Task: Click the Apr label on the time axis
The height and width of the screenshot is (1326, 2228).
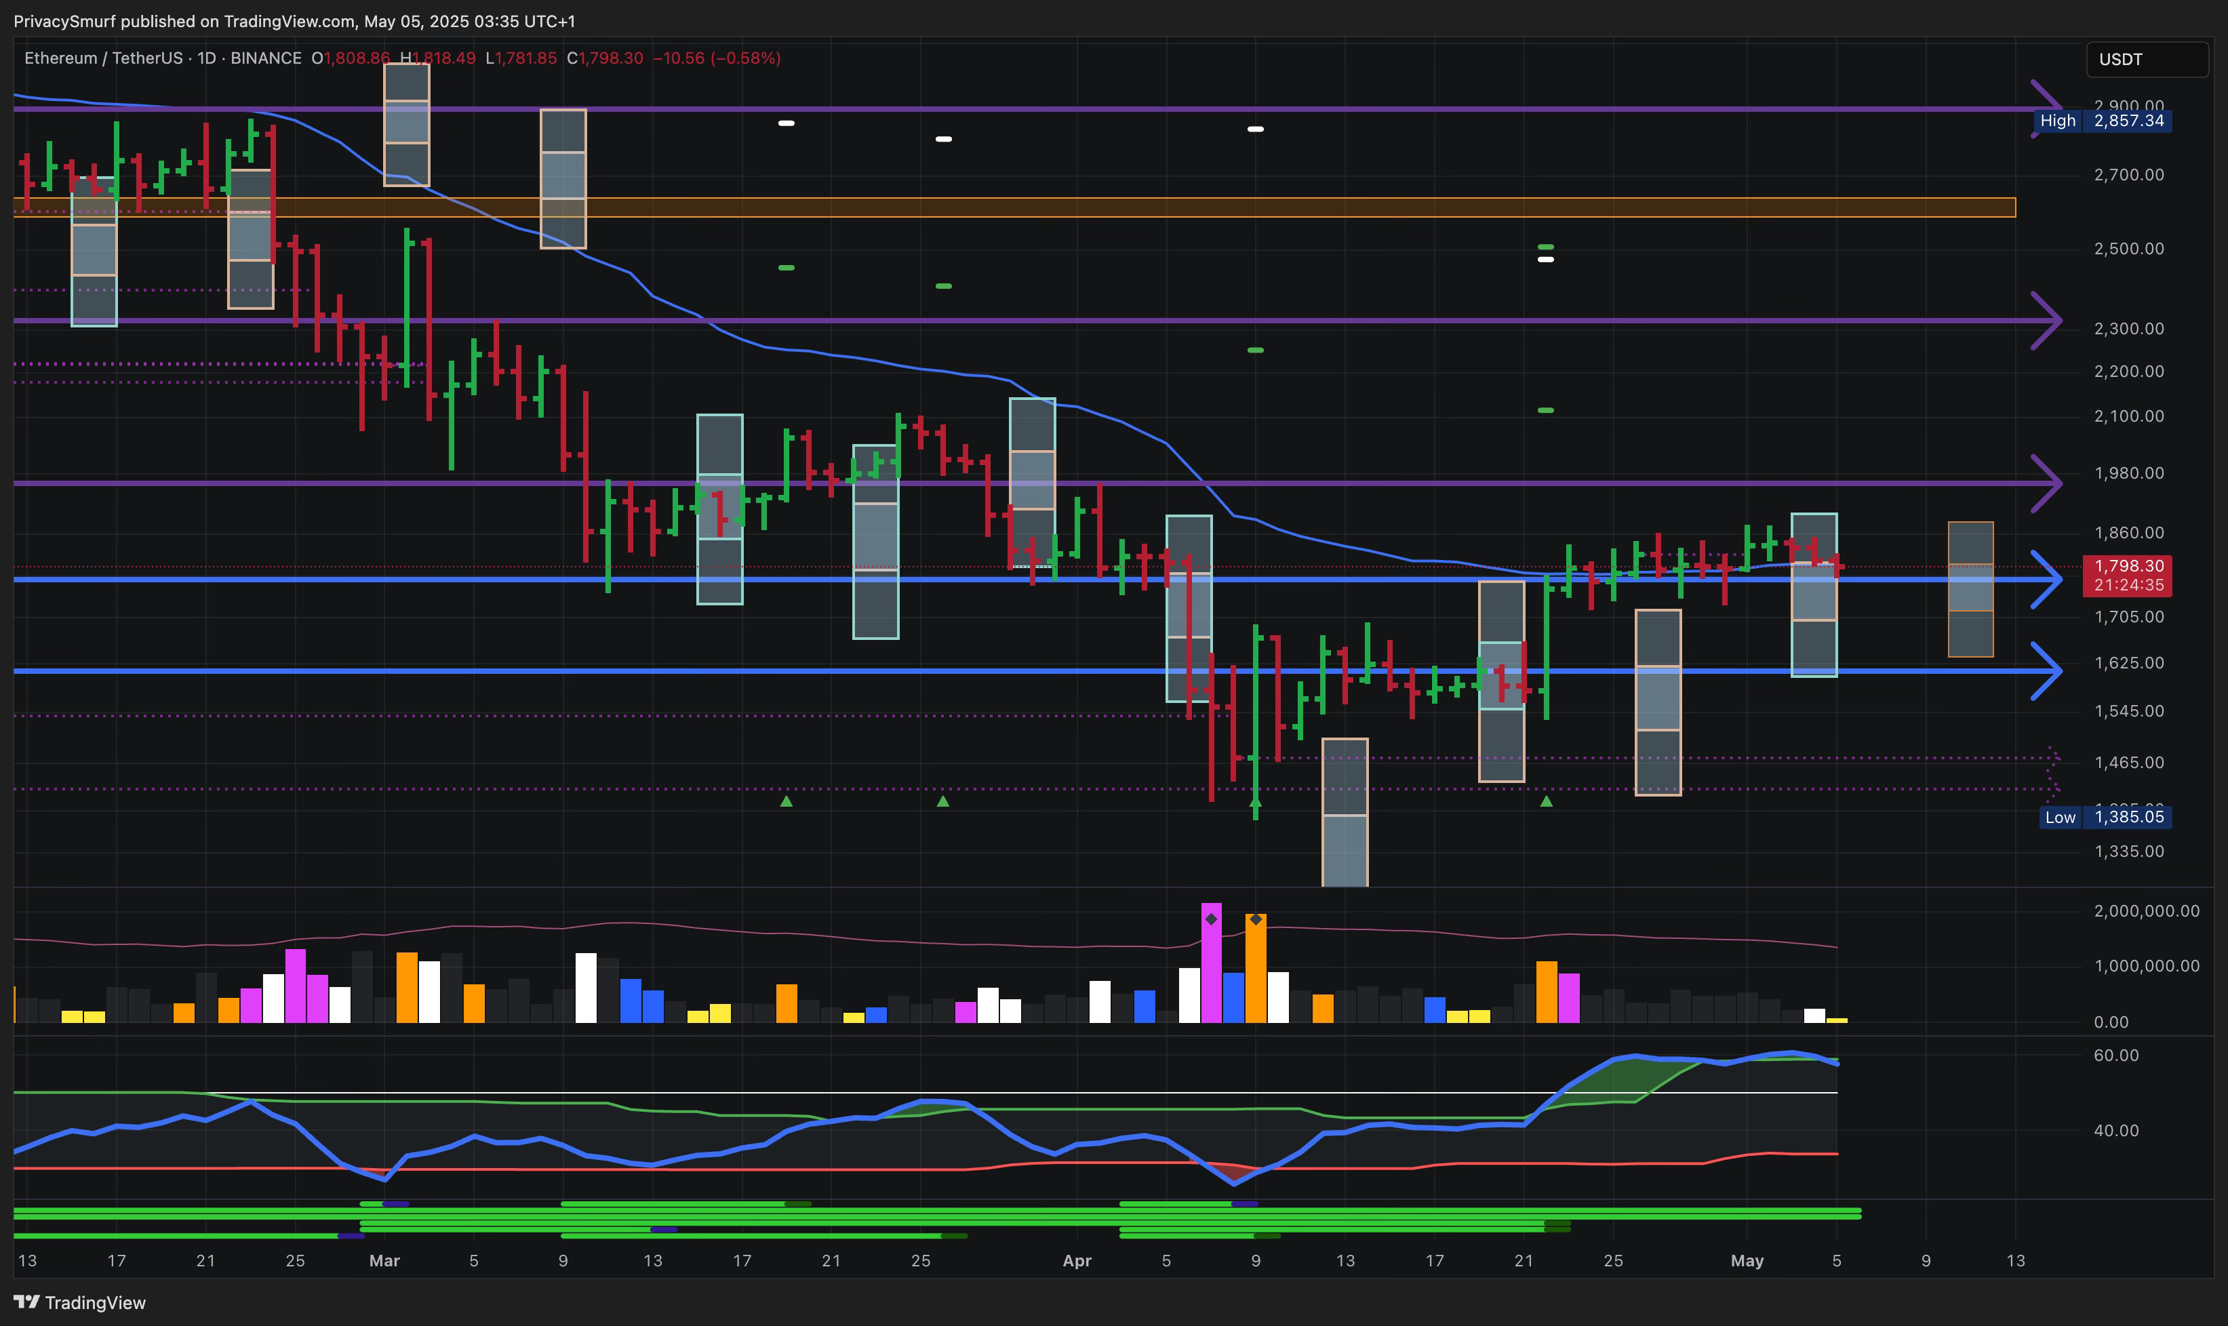Action: tap(1077, 1260)
